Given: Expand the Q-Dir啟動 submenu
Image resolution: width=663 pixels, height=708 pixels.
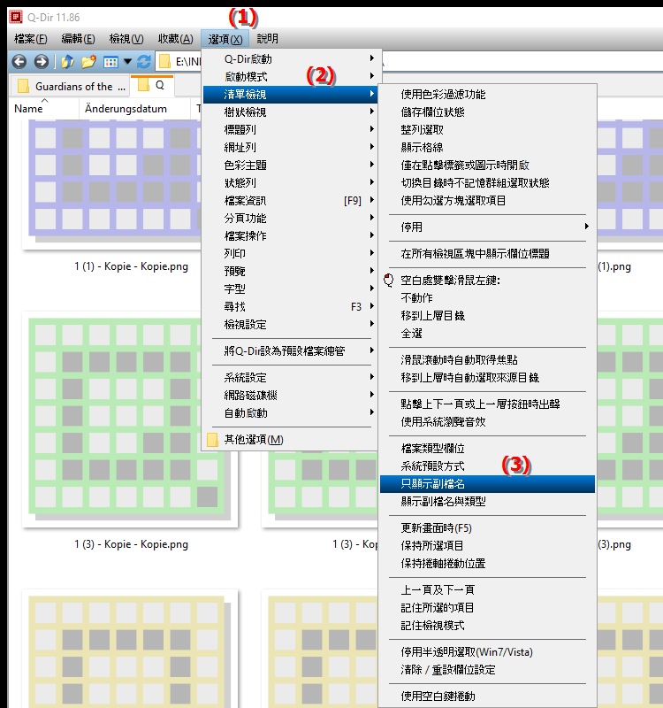Looking at the screenshot, I should pyautogui.click(x=290, y=59).
